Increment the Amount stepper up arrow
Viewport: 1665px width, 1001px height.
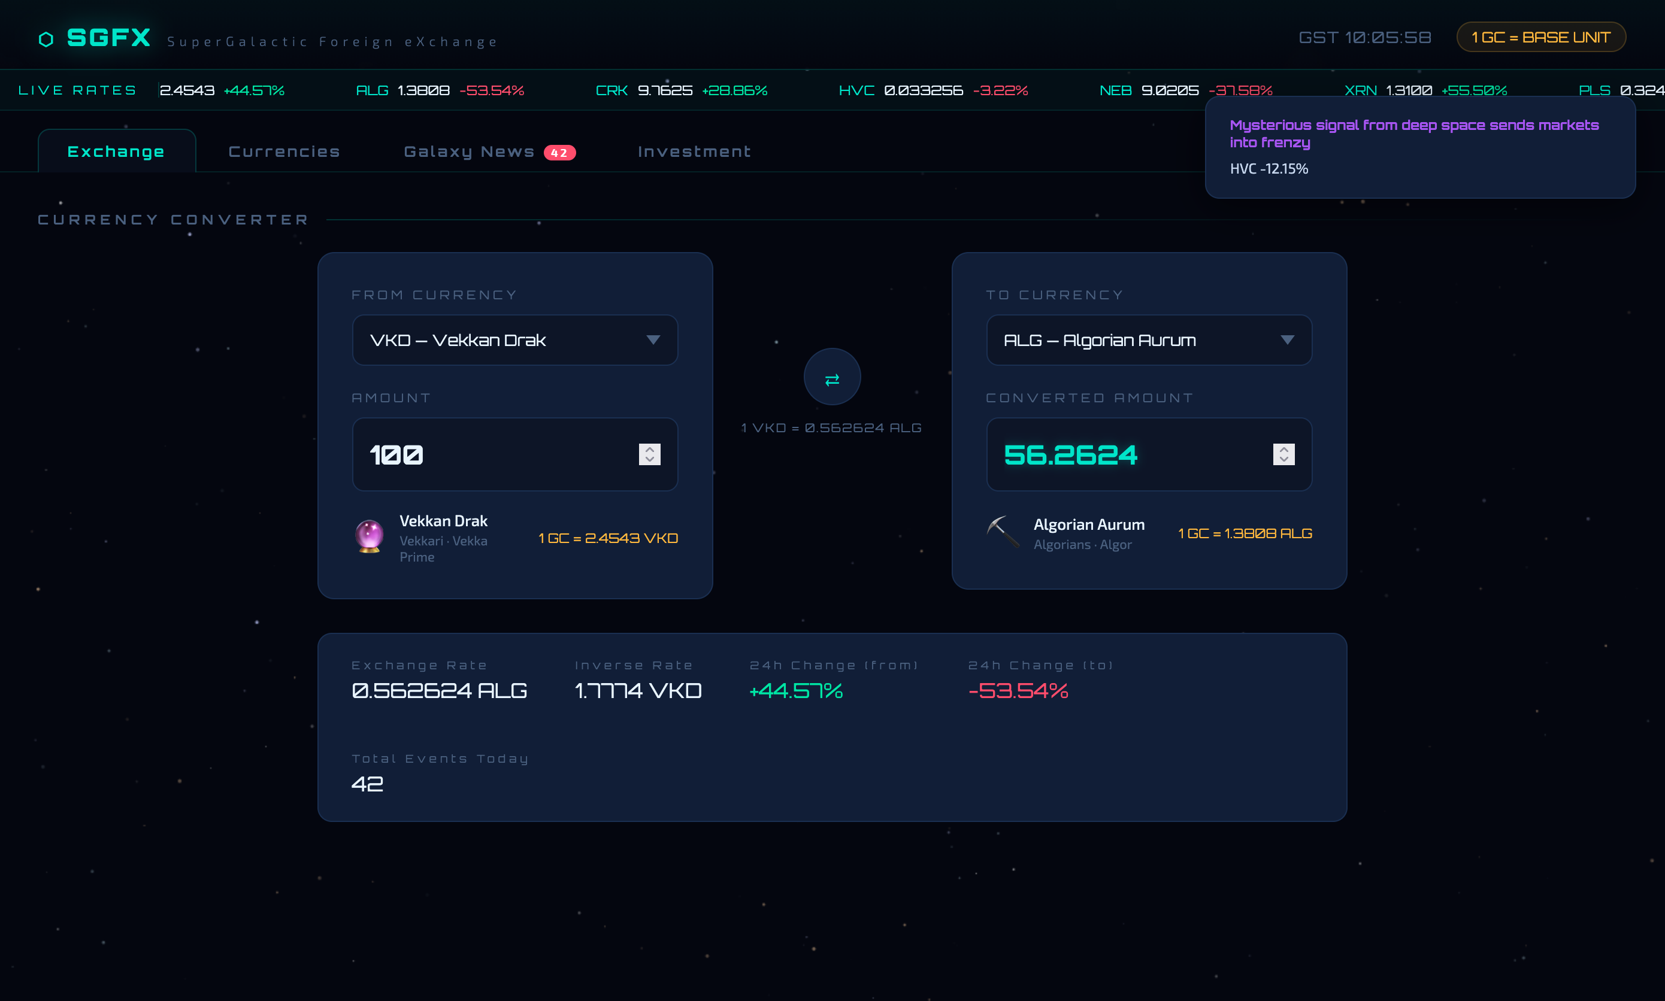(x=650, y=448)
